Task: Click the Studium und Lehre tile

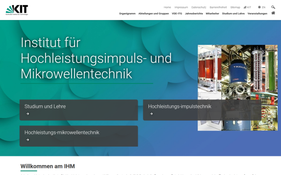Action: point(79,110)
